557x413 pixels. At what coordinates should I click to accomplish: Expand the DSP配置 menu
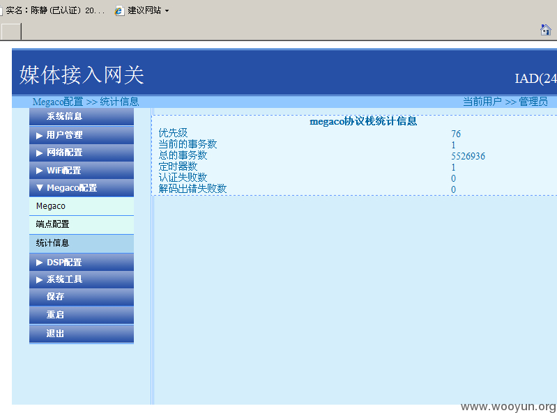coord(82,262)
